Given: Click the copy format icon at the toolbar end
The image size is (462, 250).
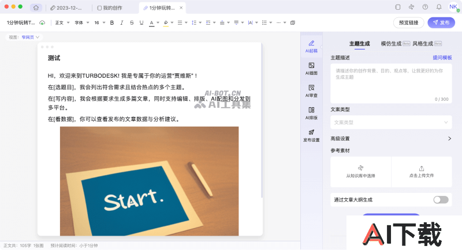Looking at the screenshot, I should click(x=293, y=22).
